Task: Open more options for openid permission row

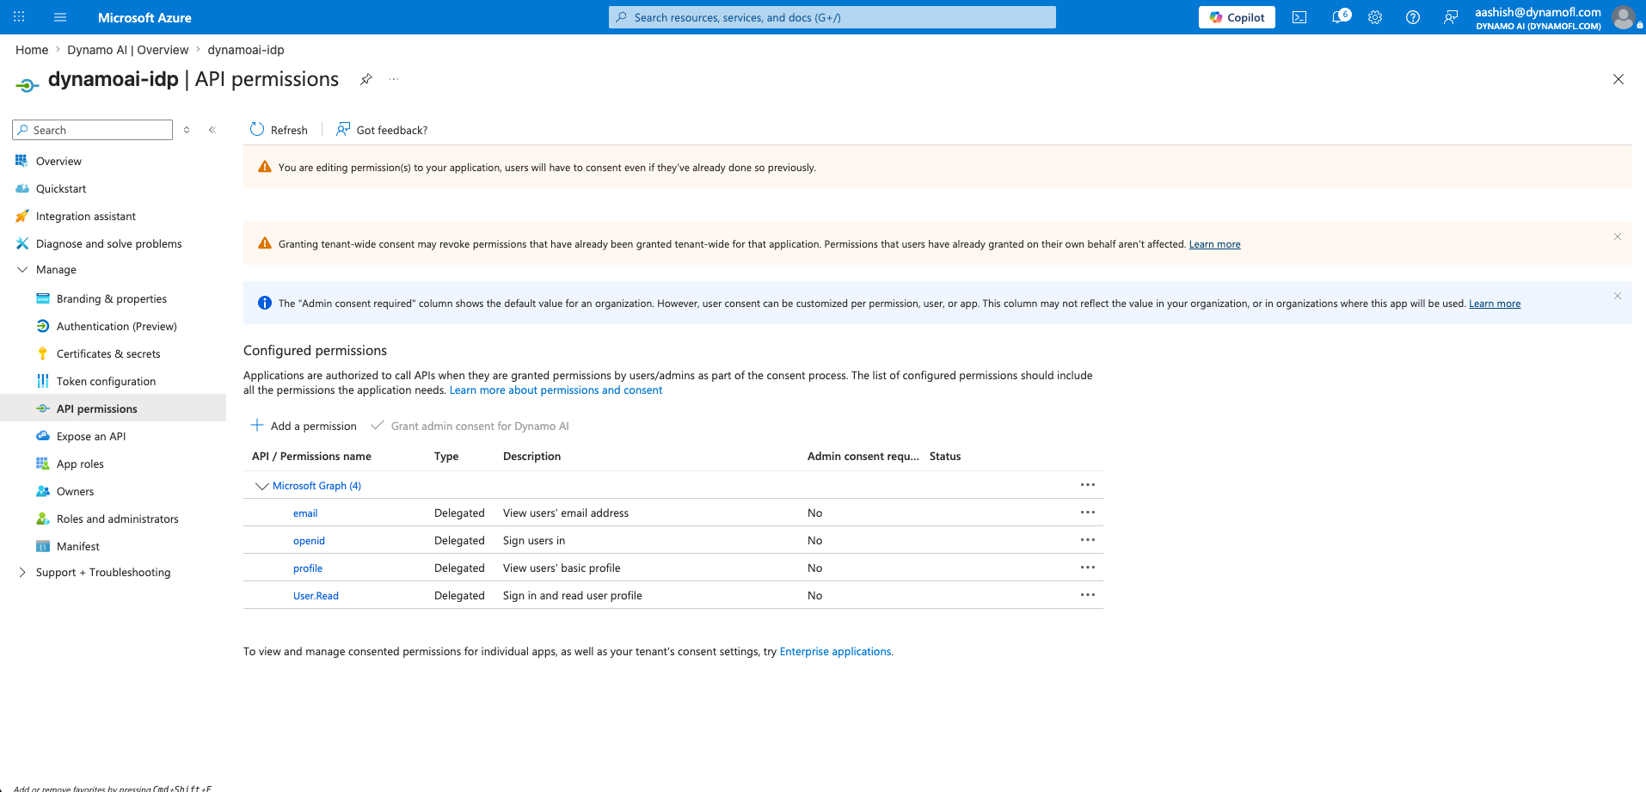Action: pyautogui.click(x=1088, y=540)
